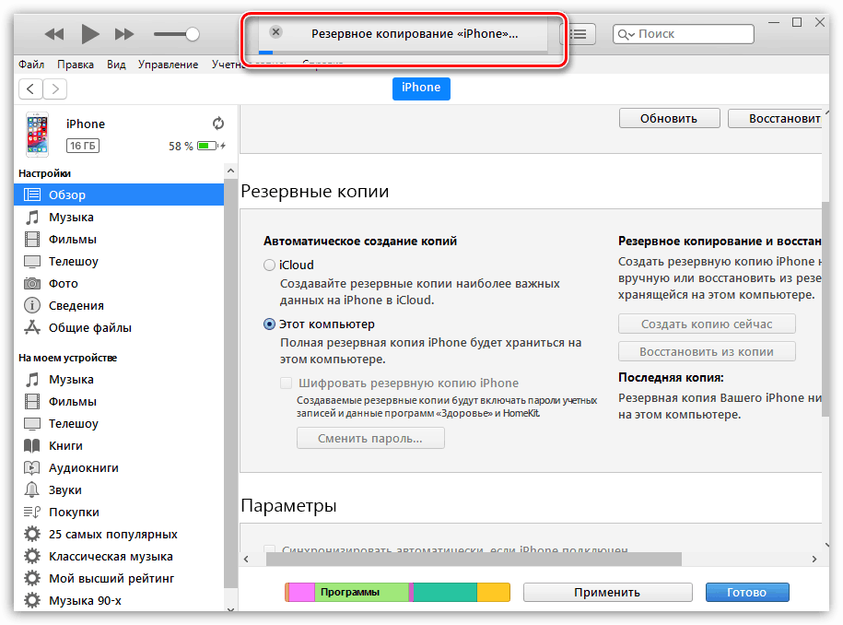Open the search magnifier options dropdown

point(626,34)
